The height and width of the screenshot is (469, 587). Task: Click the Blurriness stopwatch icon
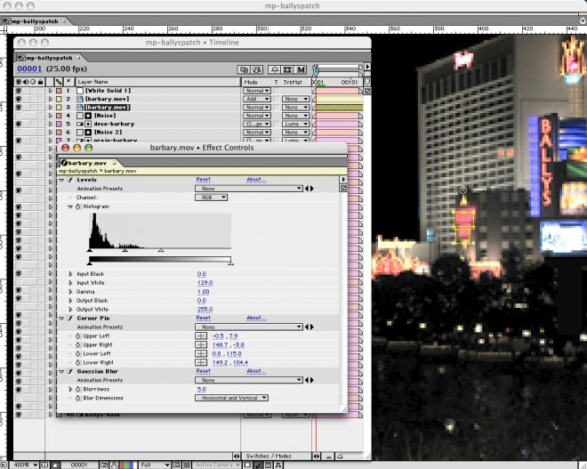tap(77, 389)
